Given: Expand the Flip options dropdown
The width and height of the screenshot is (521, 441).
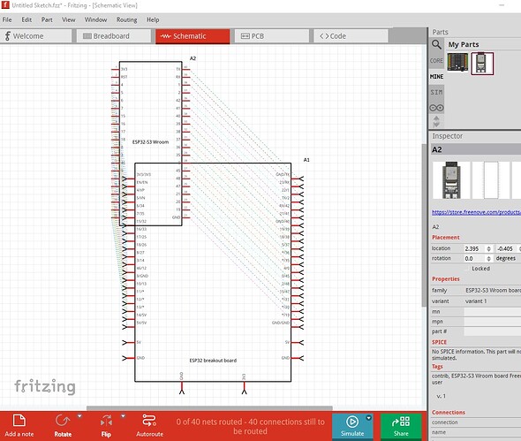Looking at the screenshot, I should (123, 416).
